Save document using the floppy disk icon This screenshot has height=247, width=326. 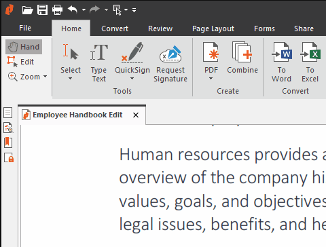pyautogui.click(x=42, y=10)
